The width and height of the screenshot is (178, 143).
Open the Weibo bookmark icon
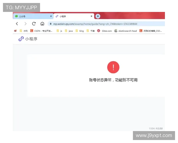(x=15, y=31)
